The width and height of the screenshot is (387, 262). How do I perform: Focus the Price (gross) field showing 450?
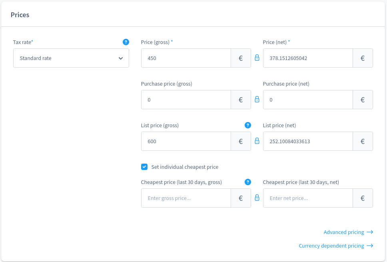coord(186,58)
